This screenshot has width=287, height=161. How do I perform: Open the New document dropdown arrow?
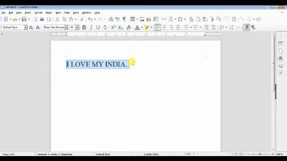[10, 19]
